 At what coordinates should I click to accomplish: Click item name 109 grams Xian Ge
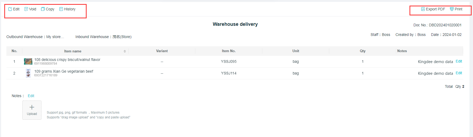[64, 71]
